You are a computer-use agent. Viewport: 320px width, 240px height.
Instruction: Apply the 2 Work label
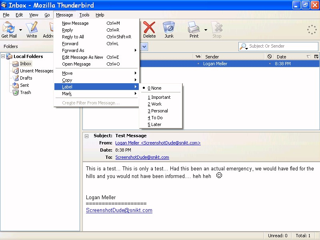click(x=161, y=104)
